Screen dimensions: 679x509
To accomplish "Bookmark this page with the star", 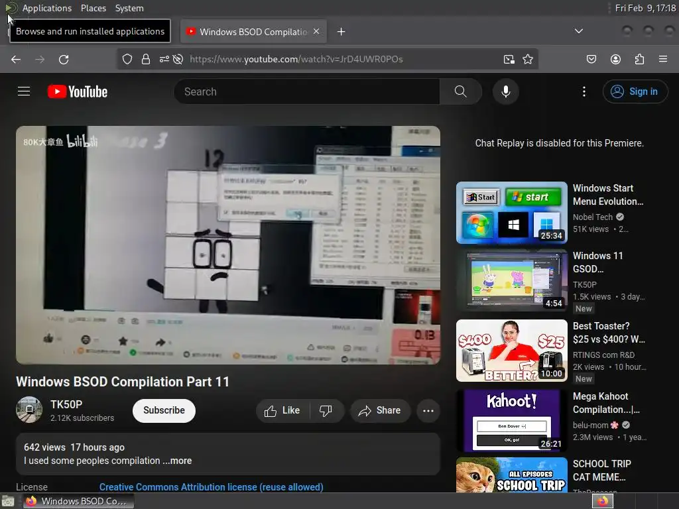I will [x=527, y=59].
